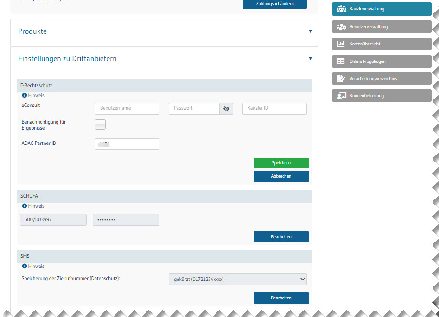Screen dimensions: 439x317
Task: Click the Kundenbetreuung support icon
Action: coord(341,96)
